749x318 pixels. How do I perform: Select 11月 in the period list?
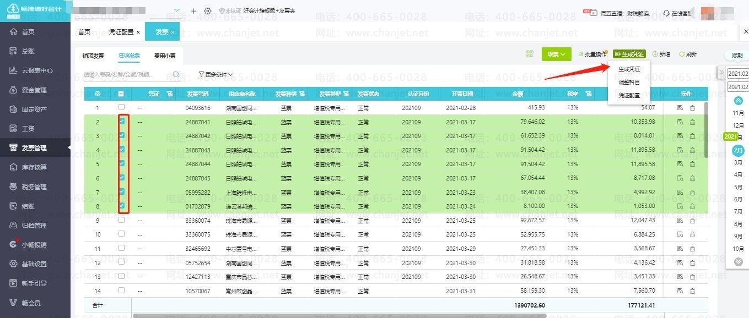pos(739,113)
